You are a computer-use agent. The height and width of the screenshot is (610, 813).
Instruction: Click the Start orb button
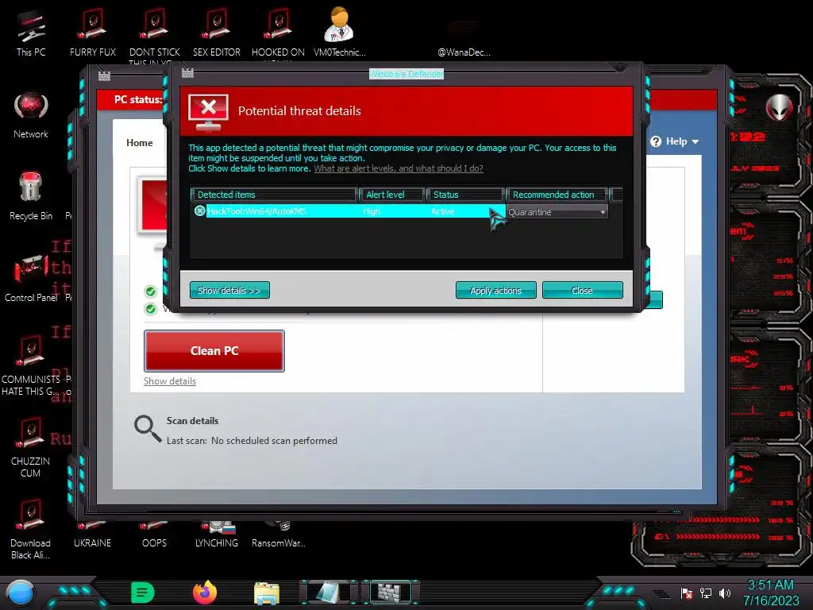pyautogui.click(x=21, y=593)
